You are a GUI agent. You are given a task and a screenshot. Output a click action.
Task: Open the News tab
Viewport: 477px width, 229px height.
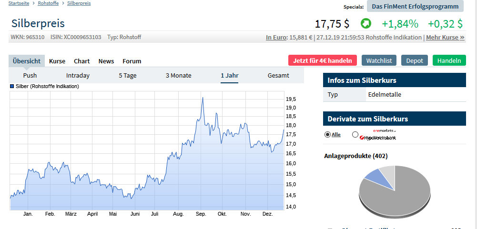[106, 61]
